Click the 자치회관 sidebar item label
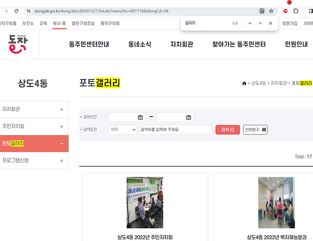This screenshot has width=313, height=241. (x=11, y=109)
